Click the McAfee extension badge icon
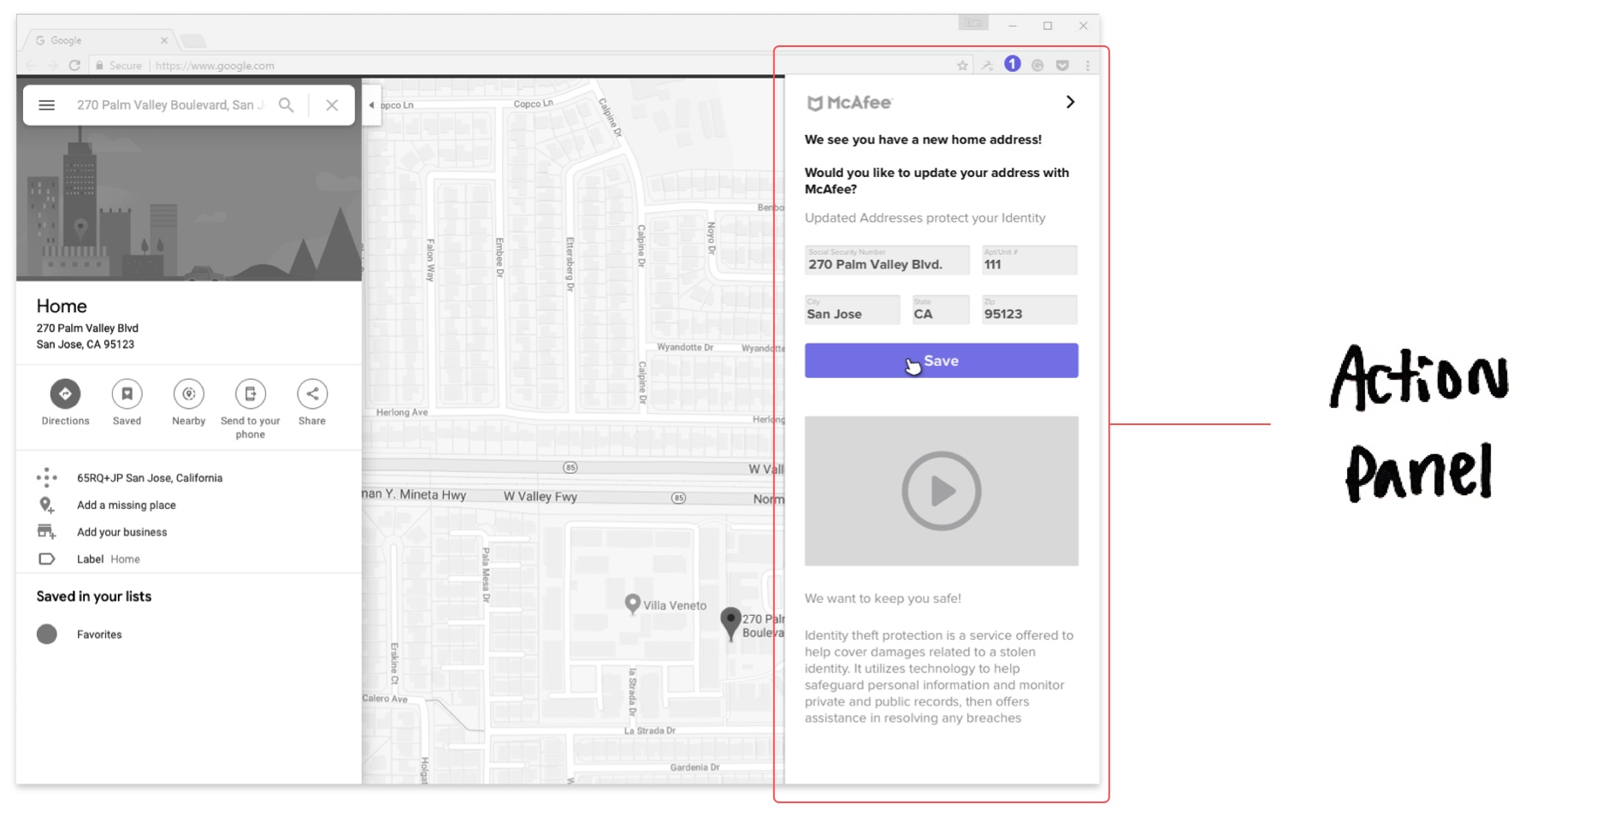Screen dimensions: 1608x816 point(1013,64)
